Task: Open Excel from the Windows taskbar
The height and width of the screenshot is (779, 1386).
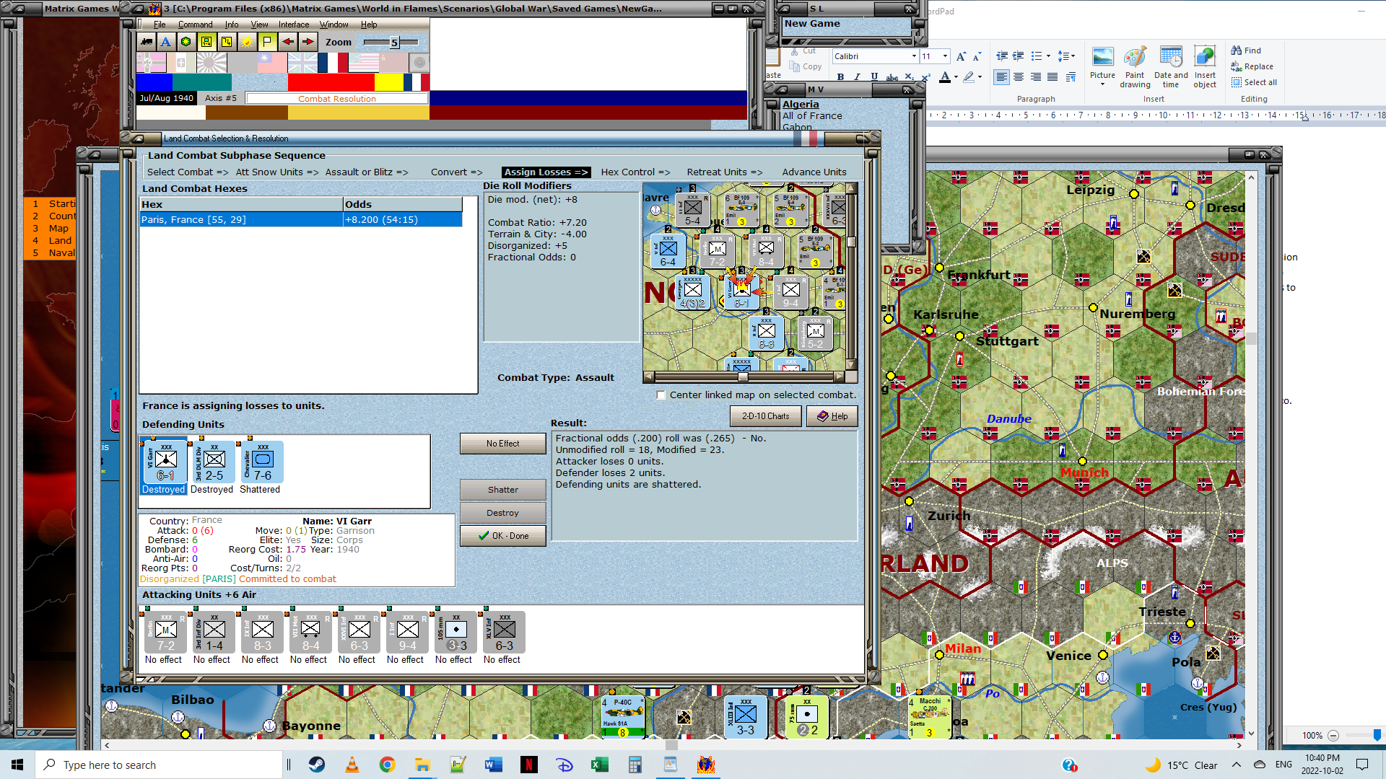Action: click(x=599, y=765)
